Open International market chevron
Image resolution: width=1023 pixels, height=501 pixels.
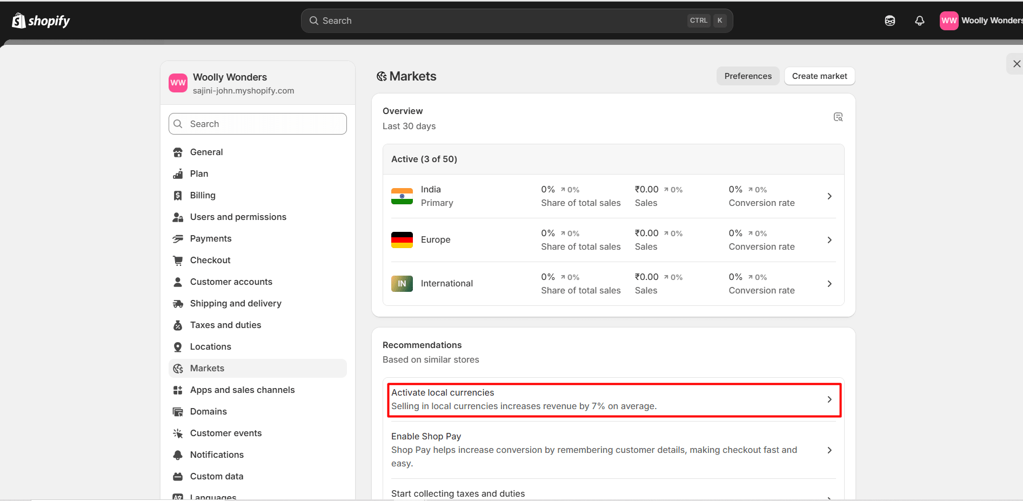point(830,284)
